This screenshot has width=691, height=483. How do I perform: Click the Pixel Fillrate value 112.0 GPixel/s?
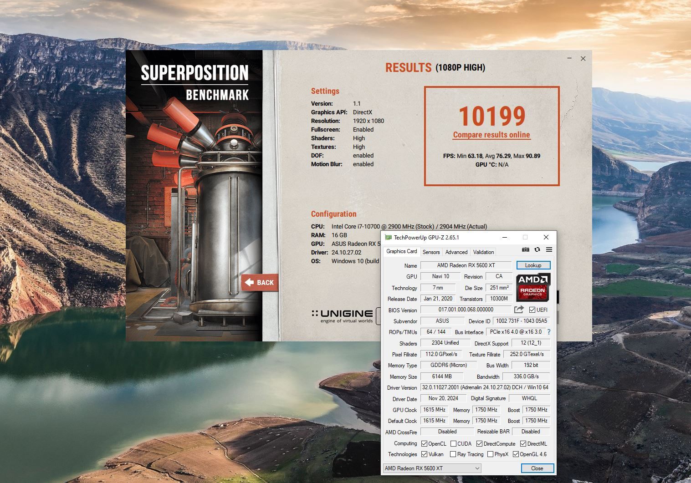click(x=441, y=354)
